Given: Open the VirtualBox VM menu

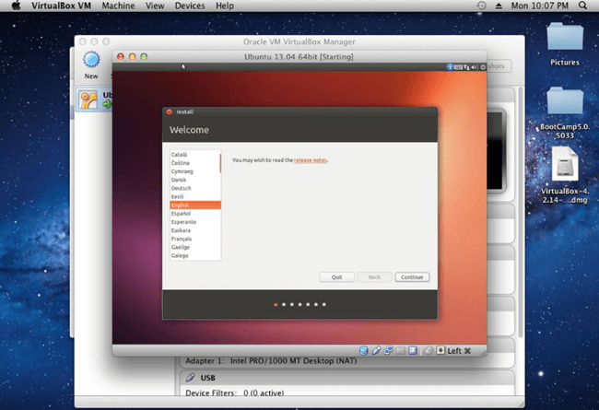Looking at the screenshot, I should coord(61,6).
